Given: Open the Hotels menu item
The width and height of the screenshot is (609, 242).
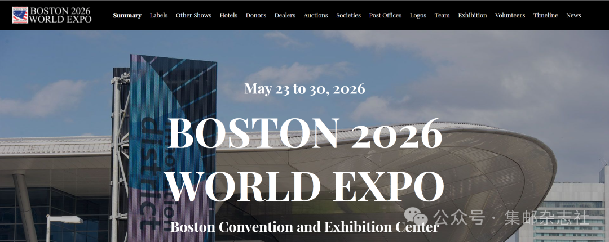Looking at the screenshot, I should [x=228, y=16].
